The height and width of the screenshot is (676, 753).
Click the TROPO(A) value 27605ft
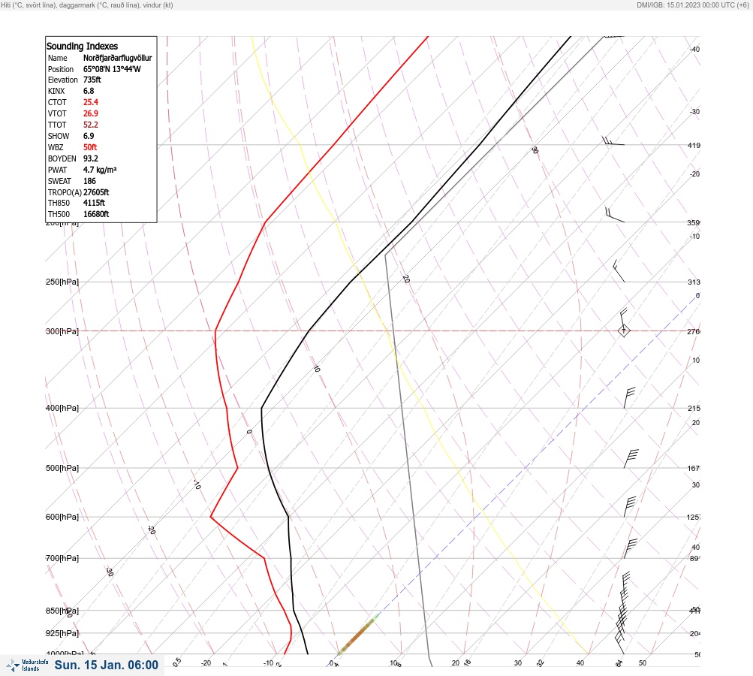pos(96,192)
